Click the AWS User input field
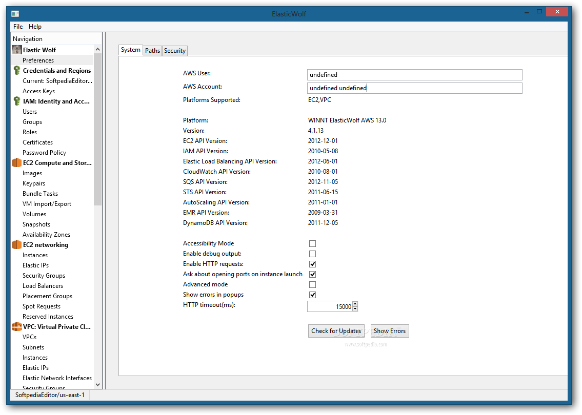Viewport: 582px width, 415px height. pos(415,74)
